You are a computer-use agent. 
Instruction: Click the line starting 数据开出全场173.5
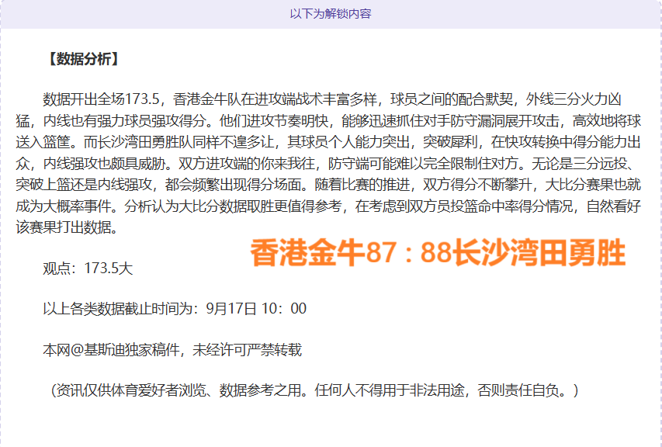click(332, 99)
